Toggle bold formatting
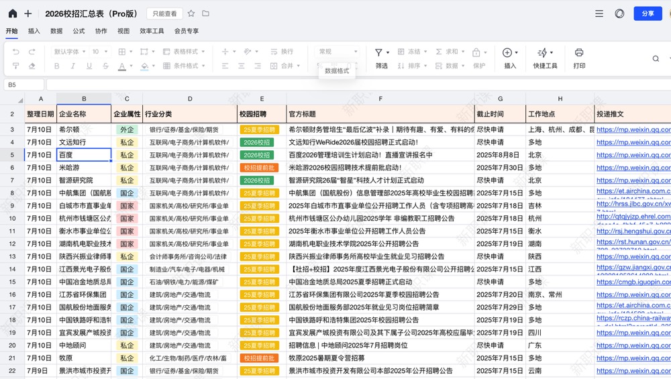This screenshot has height=379, width=671. (57, 66)
